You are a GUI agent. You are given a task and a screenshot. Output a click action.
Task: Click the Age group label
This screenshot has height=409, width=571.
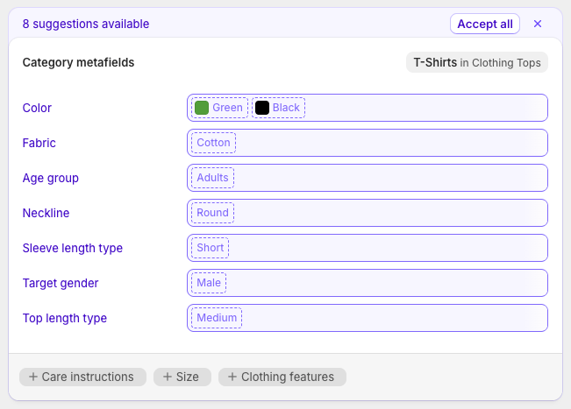click(x=51, y=178)
